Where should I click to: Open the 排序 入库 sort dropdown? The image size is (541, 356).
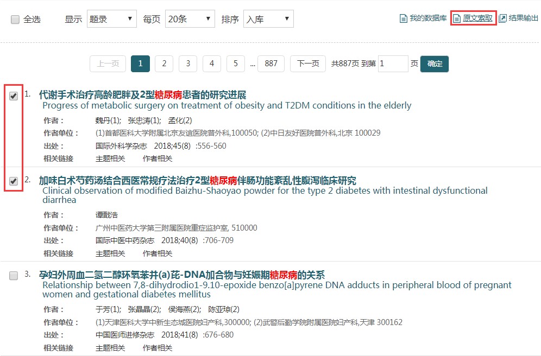tap(268, 19)
